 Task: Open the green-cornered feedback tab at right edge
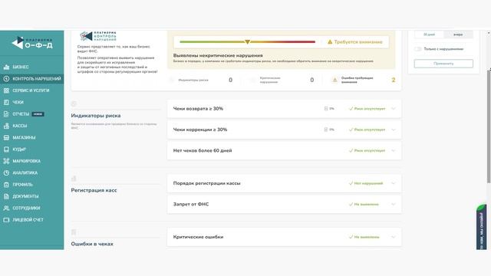[481, 227]
